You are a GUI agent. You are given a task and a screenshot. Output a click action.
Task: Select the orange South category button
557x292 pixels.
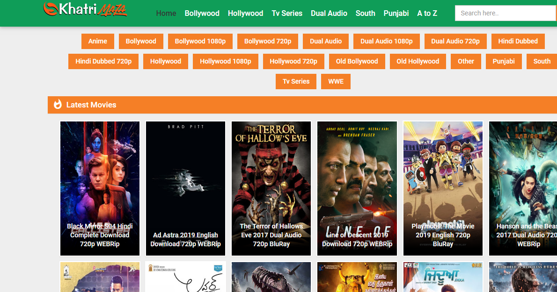tap(542, 61)
